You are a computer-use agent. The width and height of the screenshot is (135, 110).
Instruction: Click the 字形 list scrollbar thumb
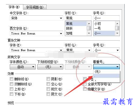coord(89,28)
